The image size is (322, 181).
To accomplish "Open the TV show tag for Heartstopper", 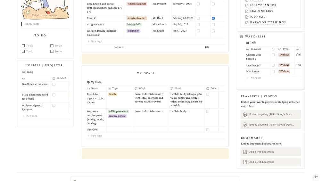I will tap(284, 65).
